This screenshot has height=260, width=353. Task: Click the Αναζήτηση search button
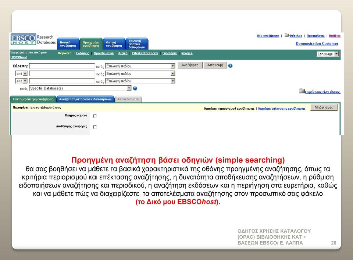click(x=190, y=65)
